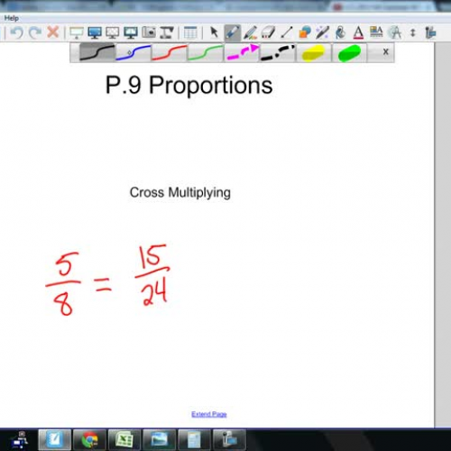451x451 pixels.
Task: Close the pen styles panel with X
Action: [386, 51]
